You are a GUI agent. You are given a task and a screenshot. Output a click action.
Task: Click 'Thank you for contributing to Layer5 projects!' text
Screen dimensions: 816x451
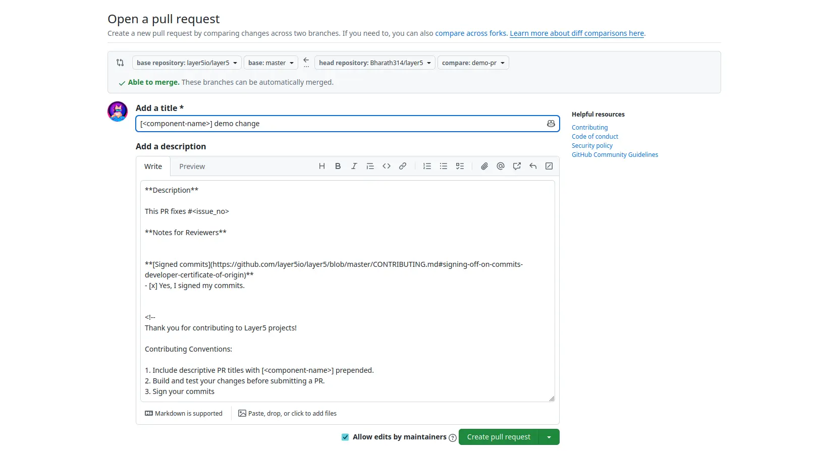221,328
